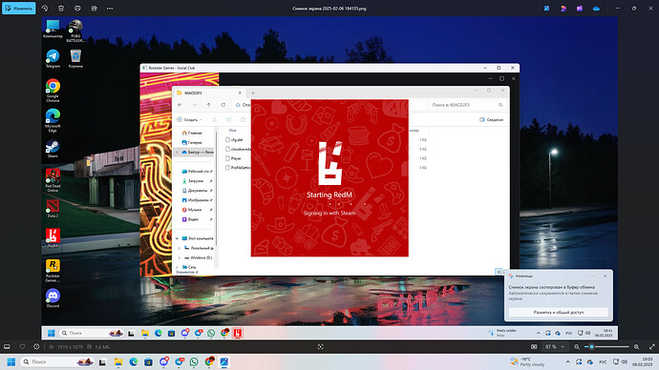Delete the photo with the trash icon

coord(61,9)
